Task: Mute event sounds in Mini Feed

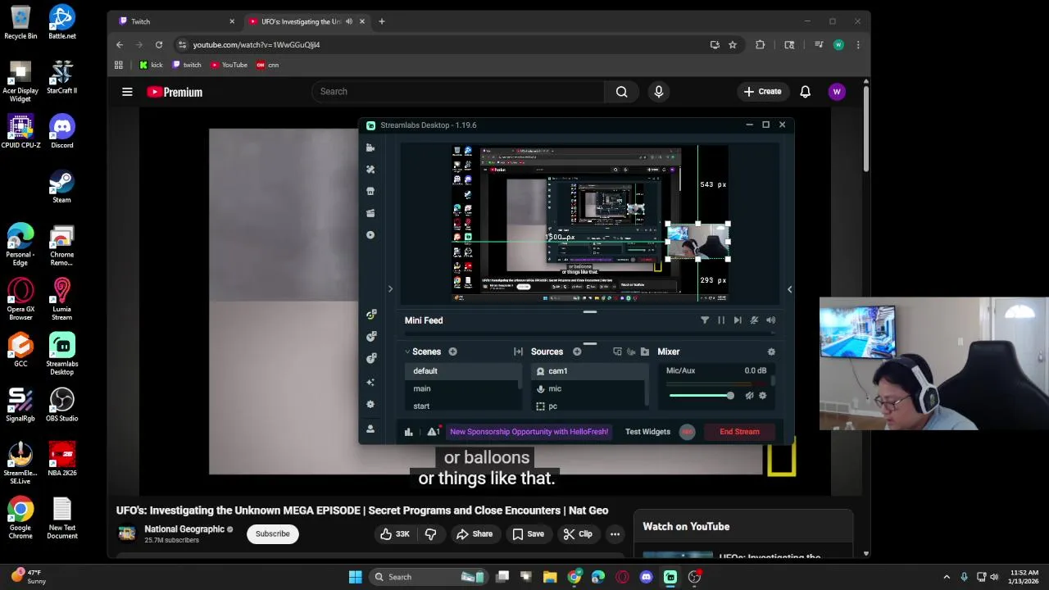Action: tap(771, 320)
